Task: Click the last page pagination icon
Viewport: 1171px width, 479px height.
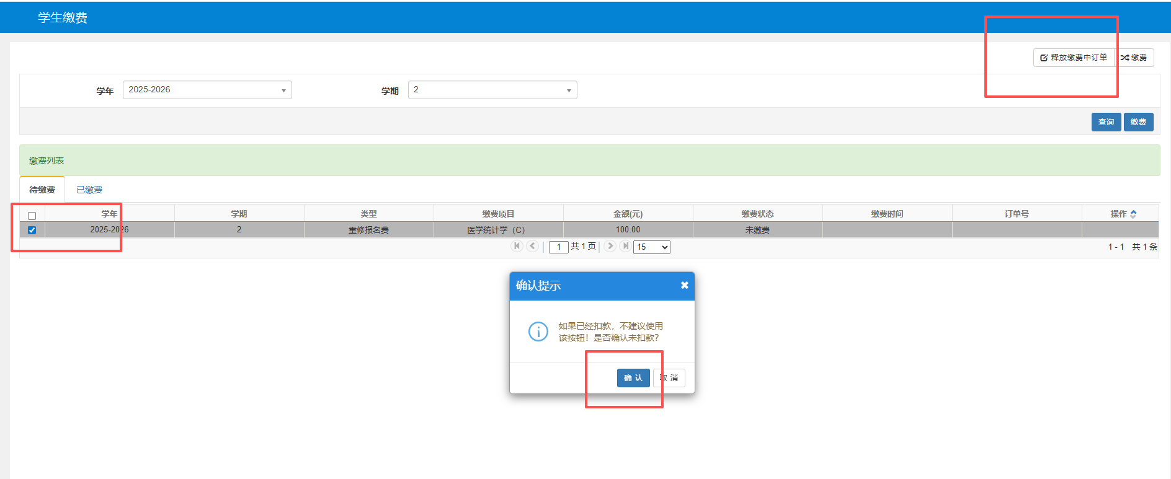Action: click(x=625, y=246)
